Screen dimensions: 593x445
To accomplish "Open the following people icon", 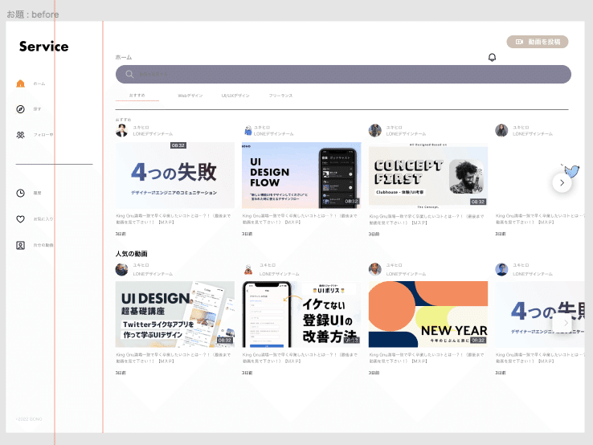I will tap(20, 135).
